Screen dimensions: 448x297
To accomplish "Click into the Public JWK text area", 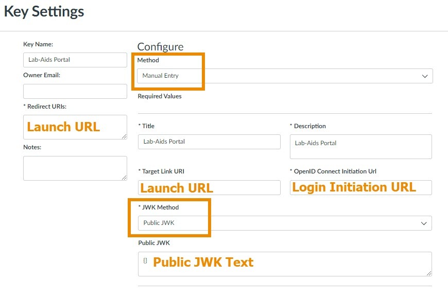I will coord(284,264).
